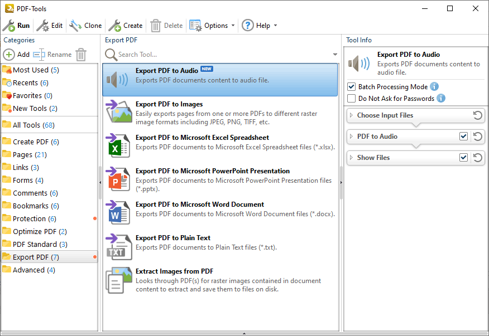The image size is (489, 336).
Task: Click the PDF-Tools app icon in title bar
Action: [9, 8]
